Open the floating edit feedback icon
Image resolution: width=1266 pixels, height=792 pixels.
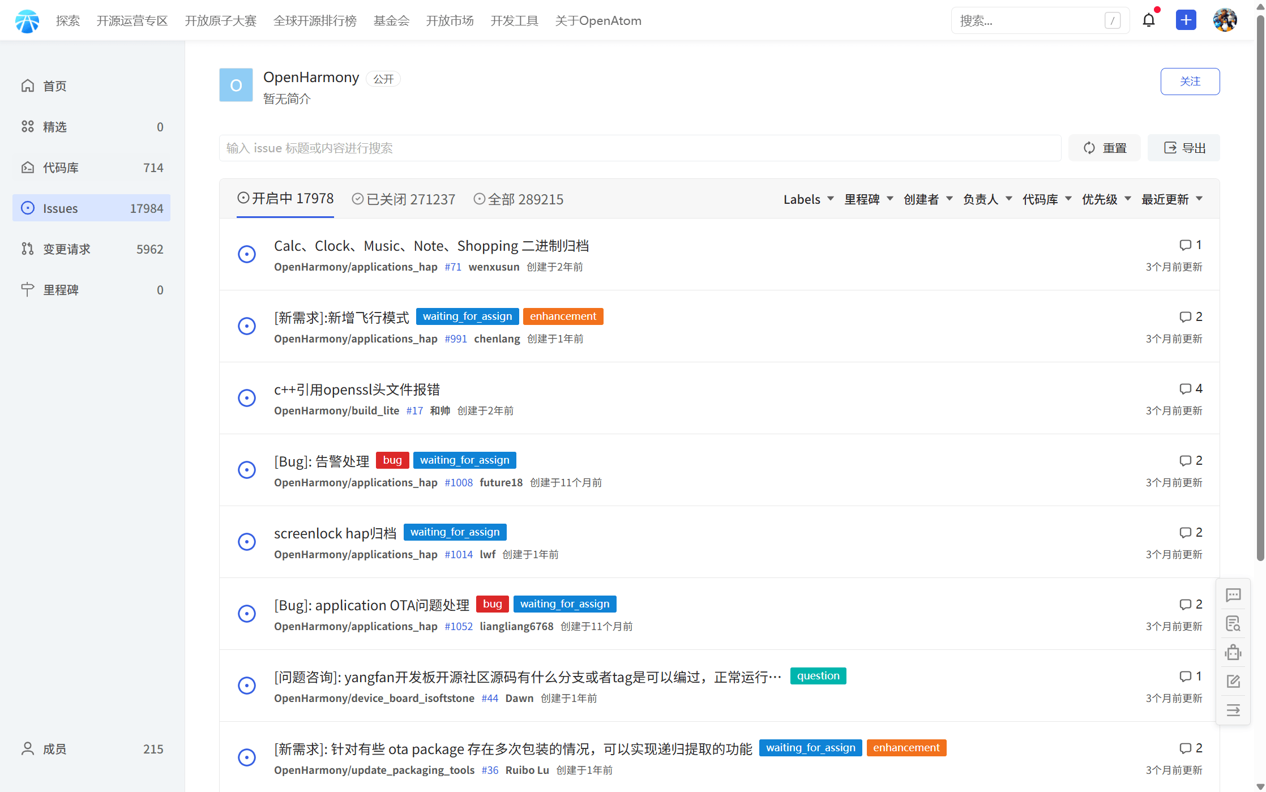1233,681
